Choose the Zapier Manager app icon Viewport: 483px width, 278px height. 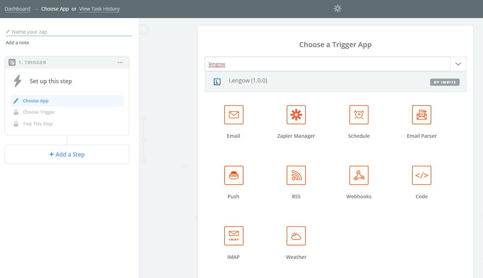pyautogui.click(x=296, y=115)
